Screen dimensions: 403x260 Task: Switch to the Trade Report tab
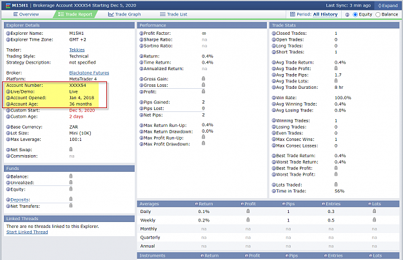tap(75, 14)
